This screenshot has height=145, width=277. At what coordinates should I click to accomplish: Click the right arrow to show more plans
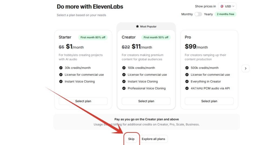pos(245,68)
